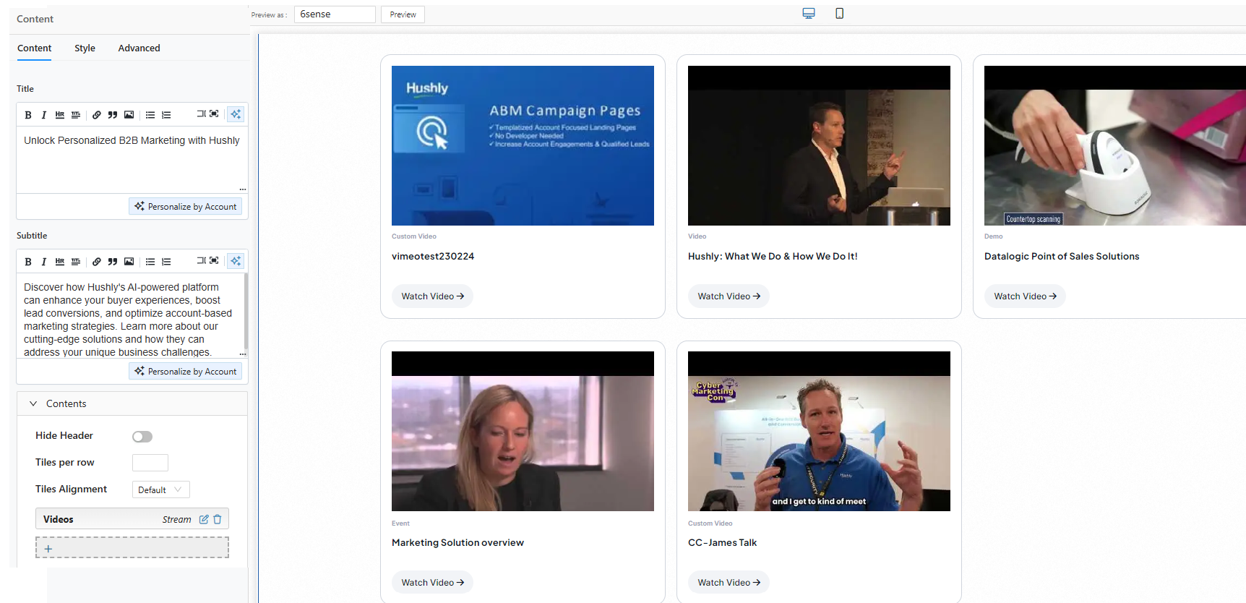Open the Countertop scanning video thumbnail
The height and width of the screenshot is (603, 1246).
pos(1115,145)
